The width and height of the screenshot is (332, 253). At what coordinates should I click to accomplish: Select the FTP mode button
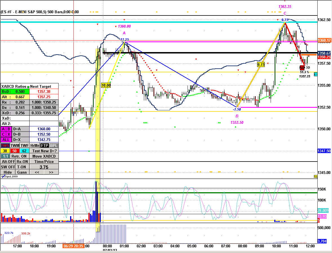(x=44, y=145)
